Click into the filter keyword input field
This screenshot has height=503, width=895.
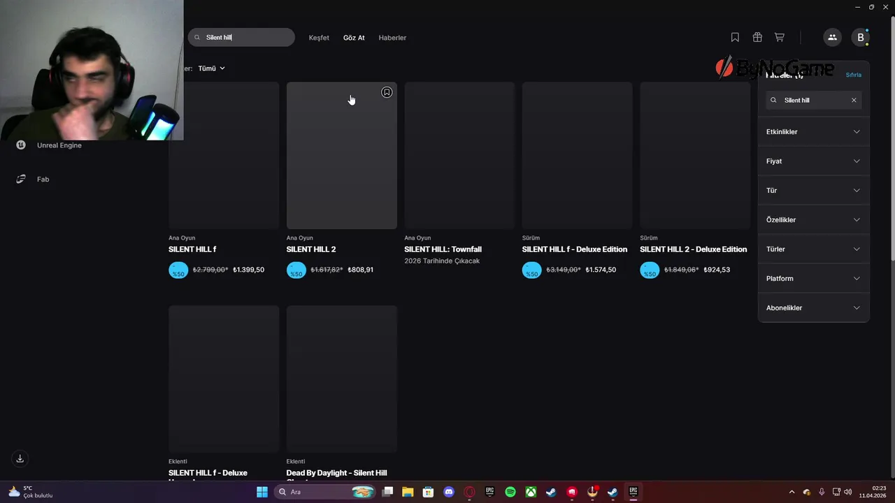pos(814,101)
